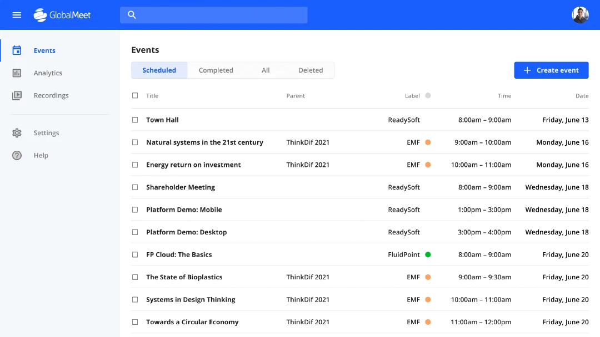
Task: Open Events in the sidebar
Action: 44,50
